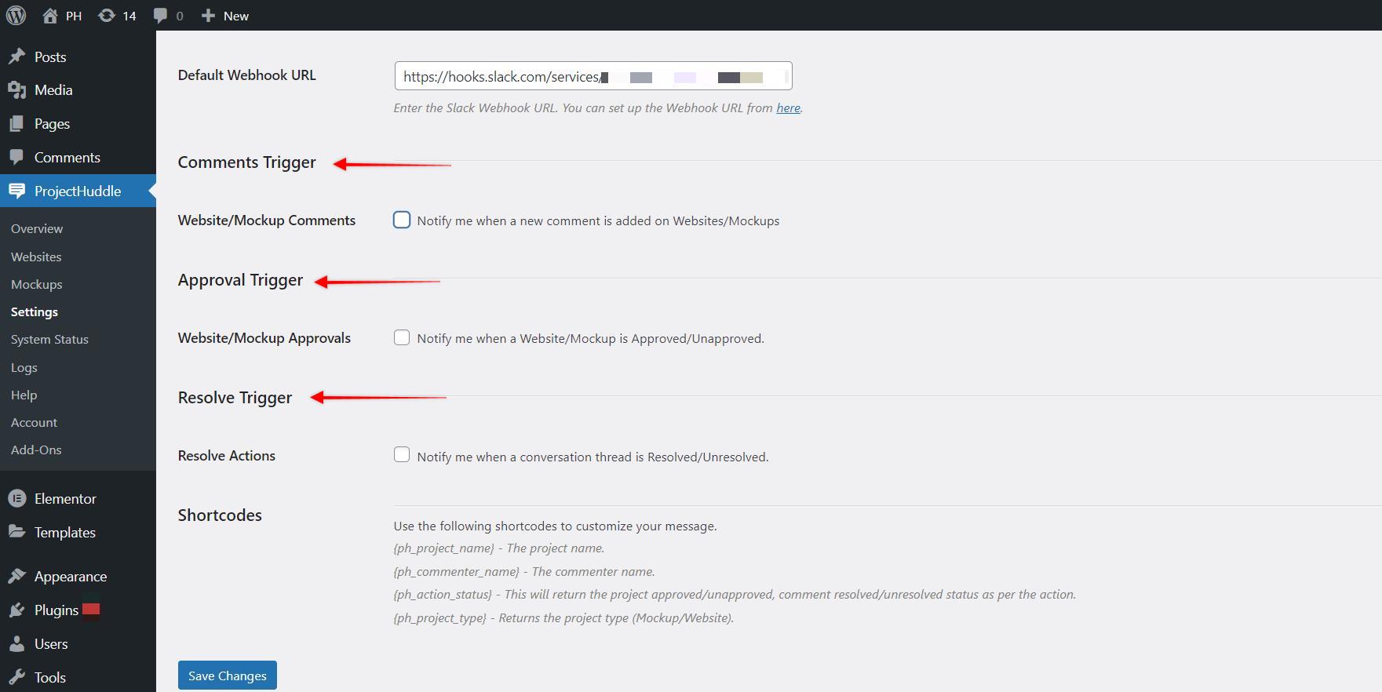
Task: Click the WordPress logo icon
Action: click(x=16, y=16)
